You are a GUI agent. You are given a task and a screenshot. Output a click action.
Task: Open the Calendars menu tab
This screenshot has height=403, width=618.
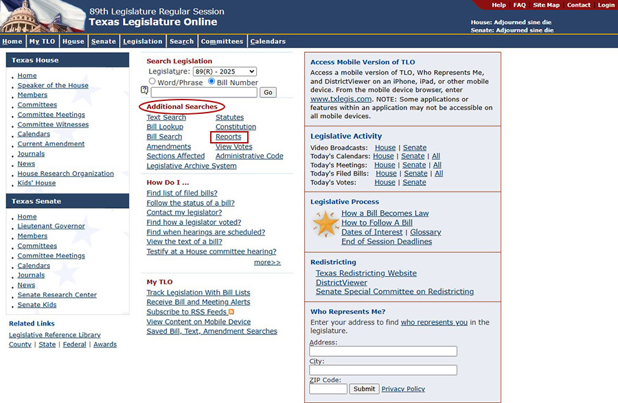point(268,41)
